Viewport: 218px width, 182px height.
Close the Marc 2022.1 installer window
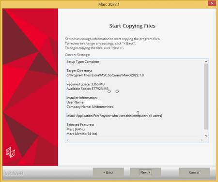click(x=212, y=3)
